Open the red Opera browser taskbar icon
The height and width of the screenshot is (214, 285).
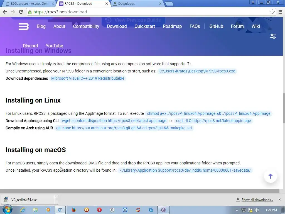click(99, 210)
